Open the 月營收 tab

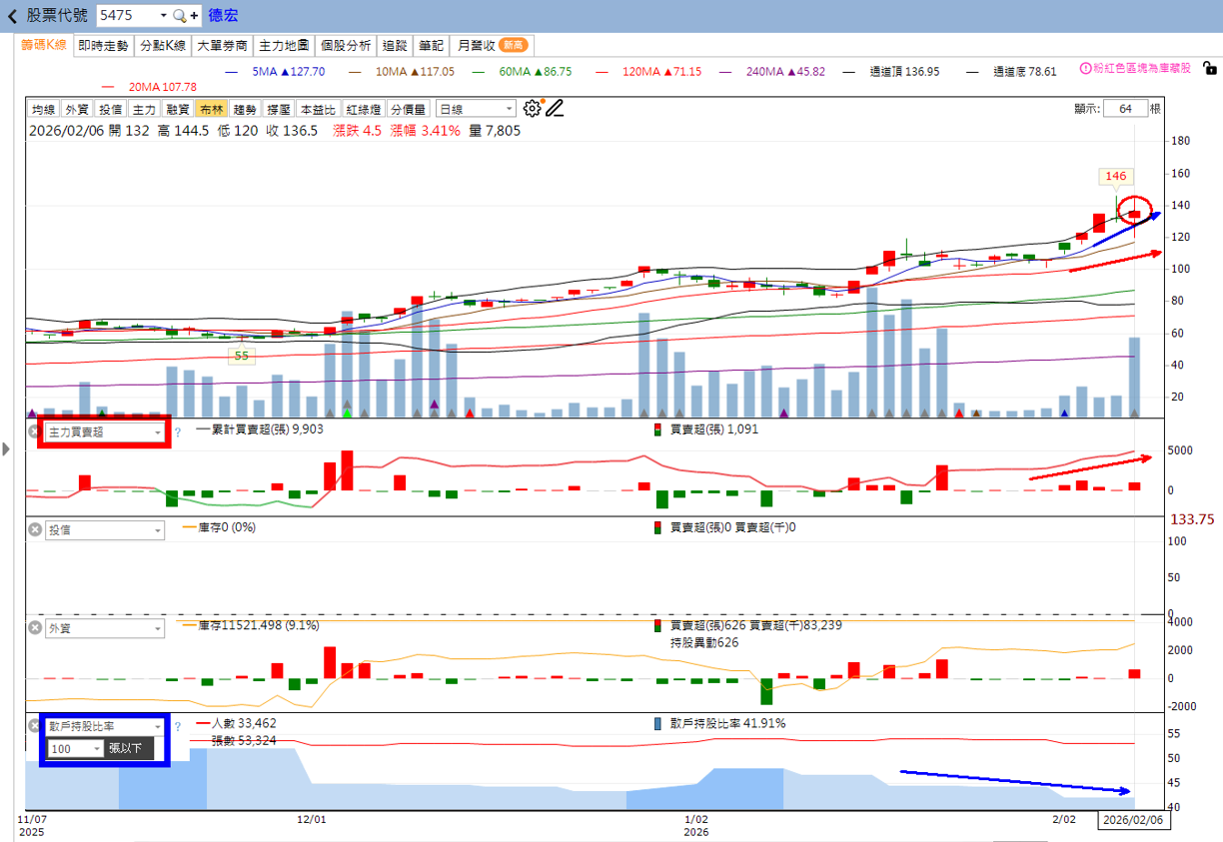click(x=492, y=45)
